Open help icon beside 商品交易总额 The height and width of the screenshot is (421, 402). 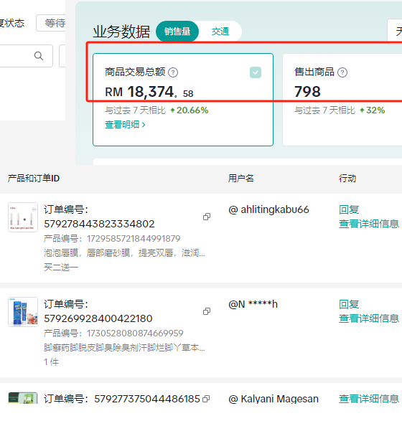coord(173,72)
